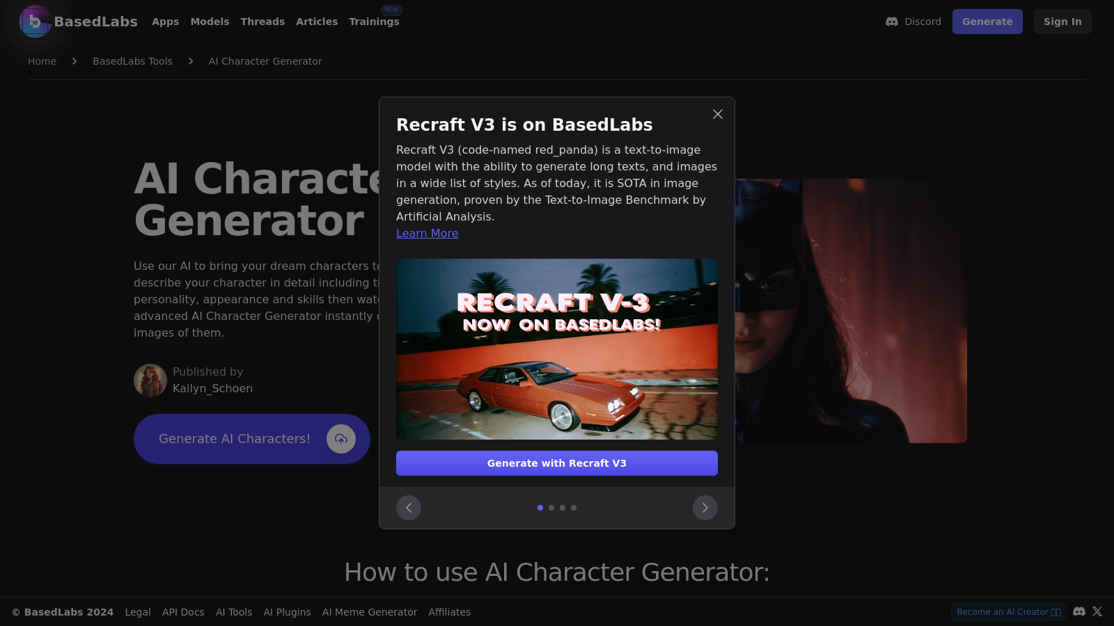The image size is (1114, 626).
Task: Click the BasedLabs brand name text
Action: coord(96,22)
